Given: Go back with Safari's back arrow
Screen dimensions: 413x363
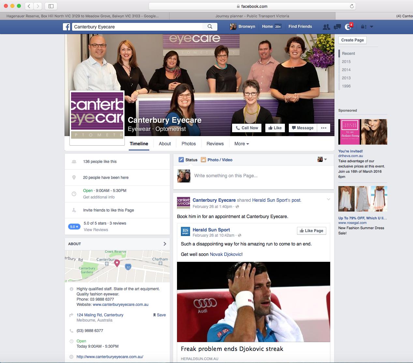Looking at the screenshot, I should (29, 6).
